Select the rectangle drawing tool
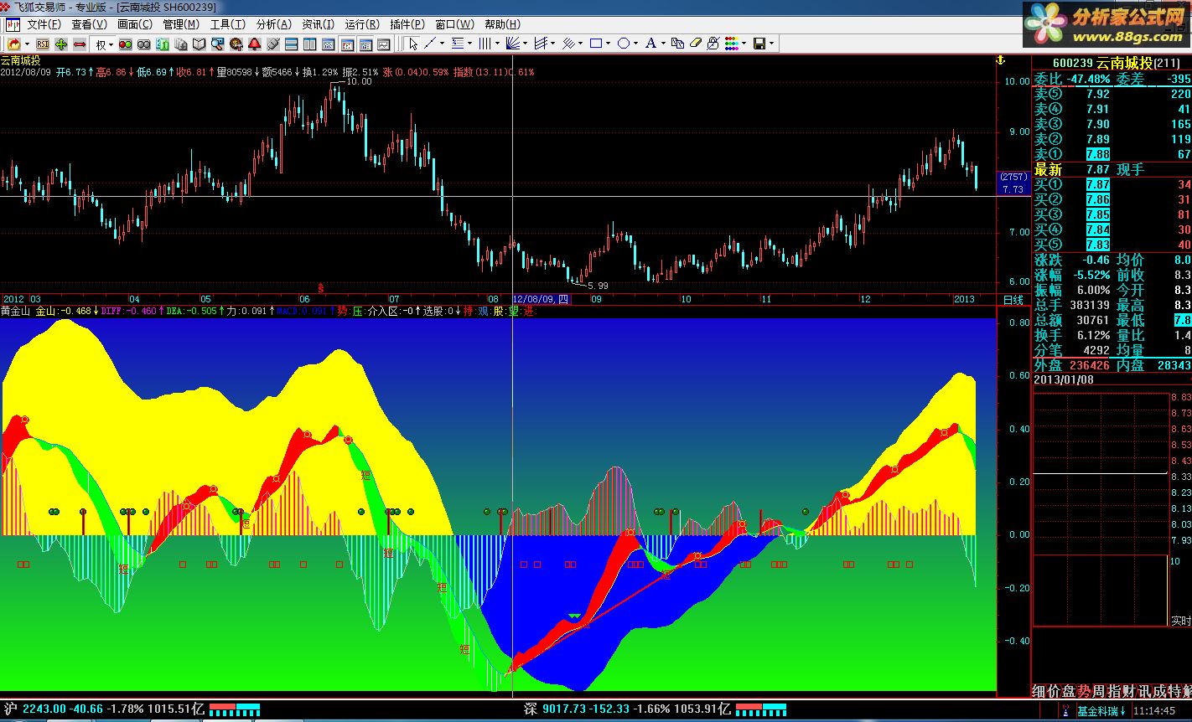Image resolution: width=1192 pixels, height=722 pixels. pos(596,44)
